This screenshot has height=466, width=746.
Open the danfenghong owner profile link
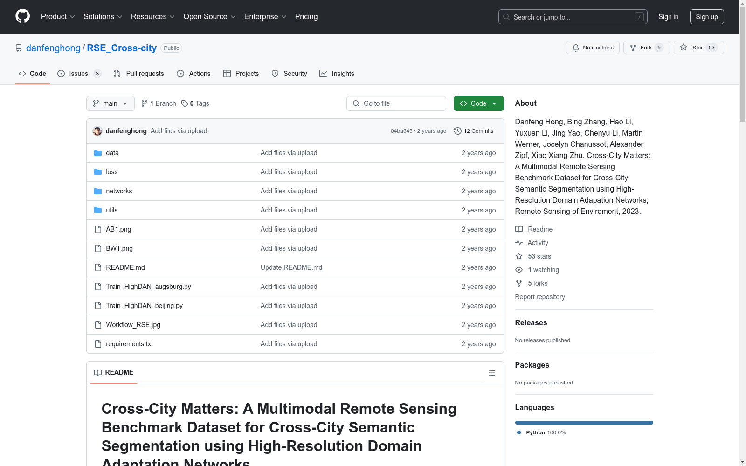click(53, 48)
